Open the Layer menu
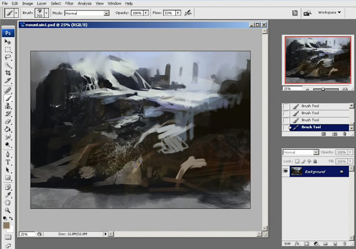The height and width of the screenshot is (249, 356). 42,3
